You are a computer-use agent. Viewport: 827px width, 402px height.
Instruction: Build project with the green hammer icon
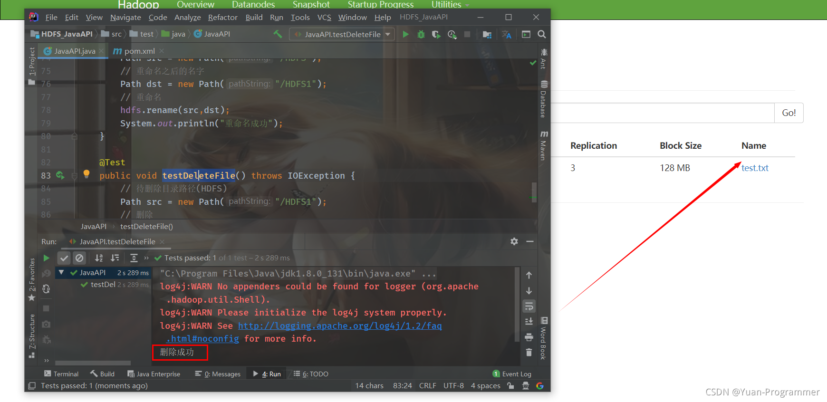click(x=278, y=34)
